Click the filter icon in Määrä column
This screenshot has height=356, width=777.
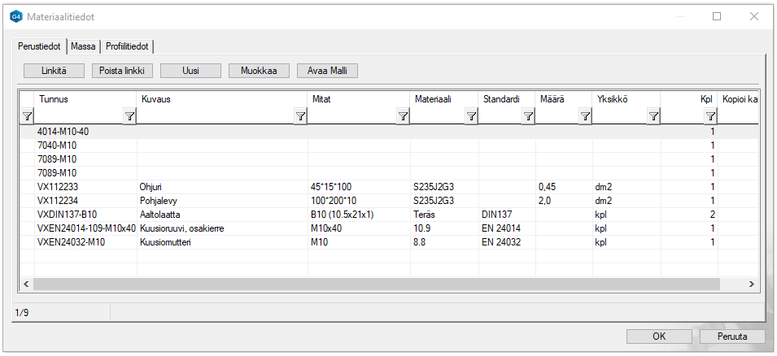tap(528, 117)
